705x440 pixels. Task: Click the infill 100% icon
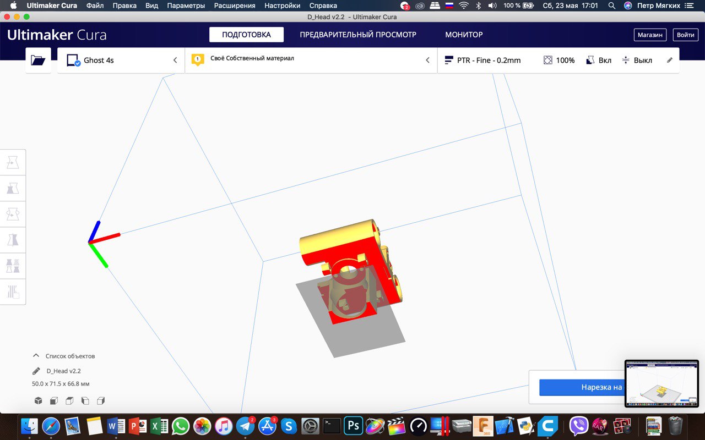click(548, 61)
